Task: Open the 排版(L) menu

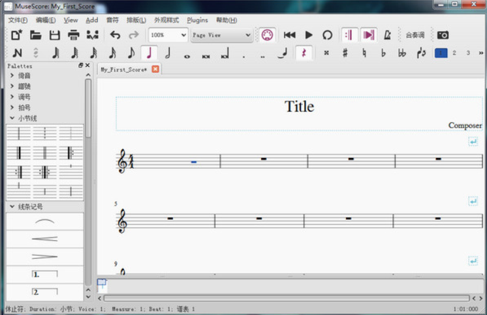Action: [136, 20]
